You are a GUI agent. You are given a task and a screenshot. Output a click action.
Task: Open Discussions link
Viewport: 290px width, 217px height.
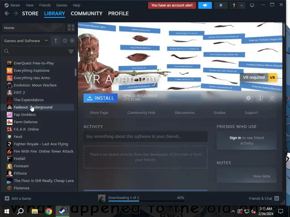(185, 112)
